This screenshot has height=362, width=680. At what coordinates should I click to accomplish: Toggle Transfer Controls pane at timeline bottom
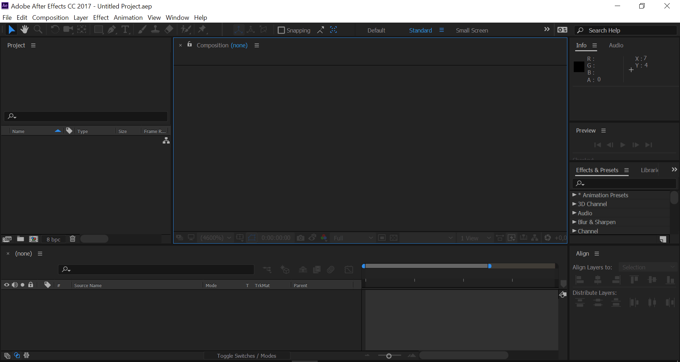(17, 355)
